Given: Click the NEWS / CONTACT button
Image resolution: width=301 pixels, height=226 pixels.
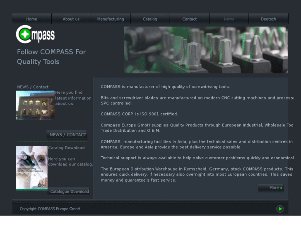Looking at the screenshot, I should 67,135.
